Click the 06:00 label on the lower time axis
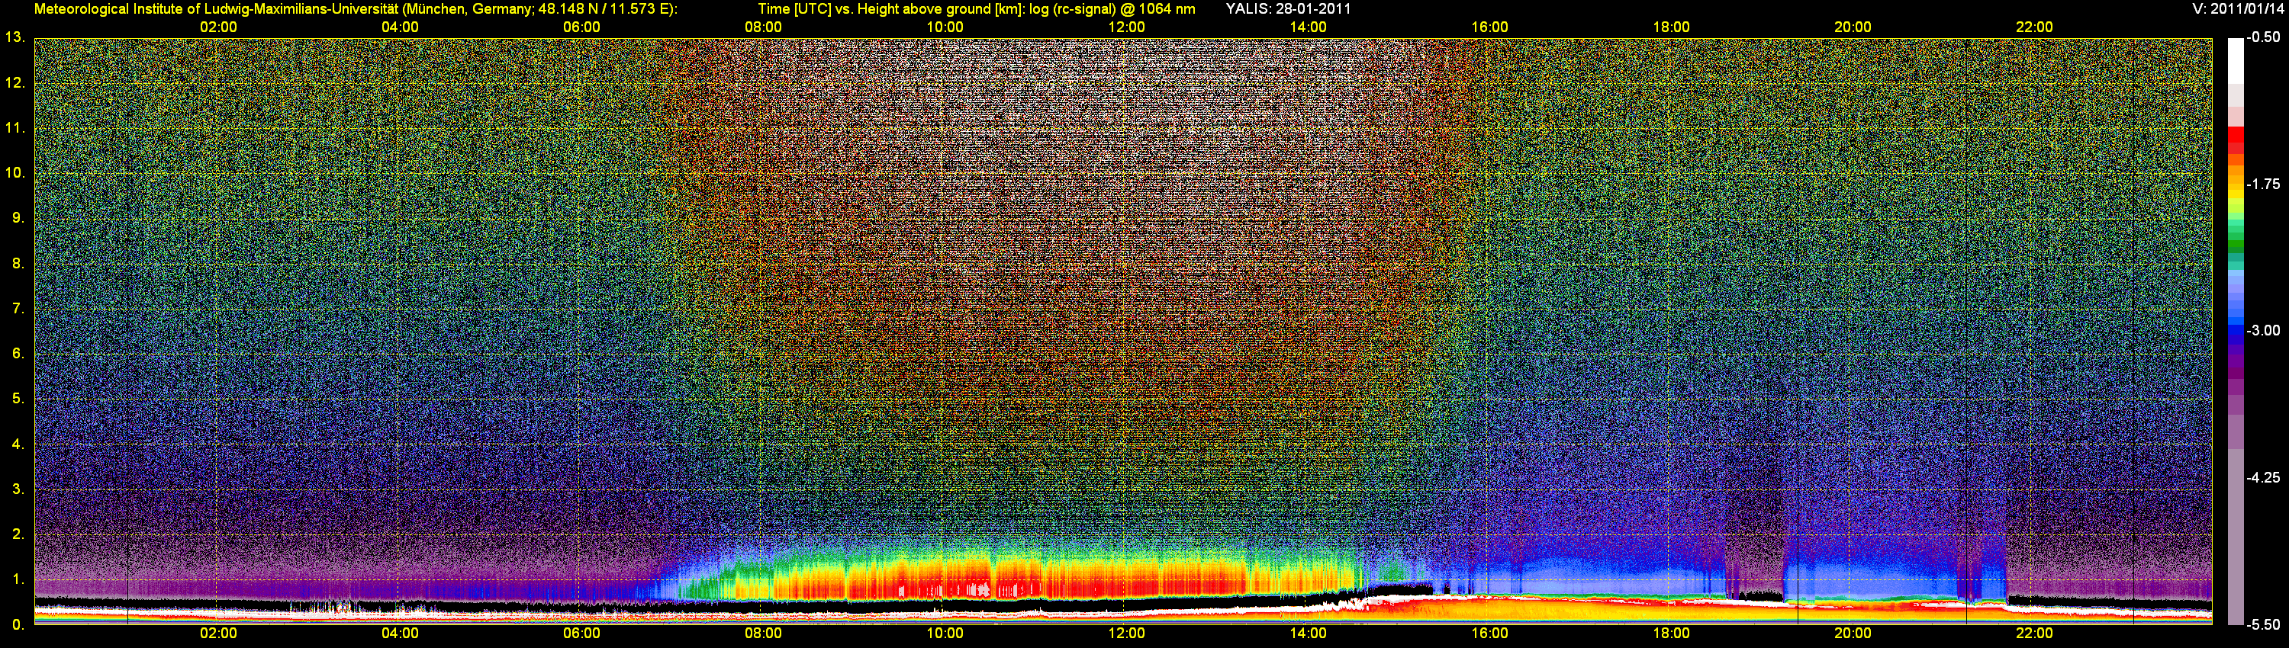 (582, 634)
